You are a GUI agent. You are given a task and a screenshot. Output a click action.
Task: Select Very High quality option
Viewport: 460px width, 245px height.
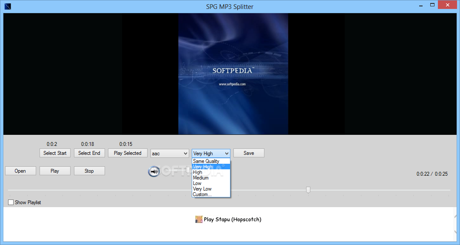(211, 167)
